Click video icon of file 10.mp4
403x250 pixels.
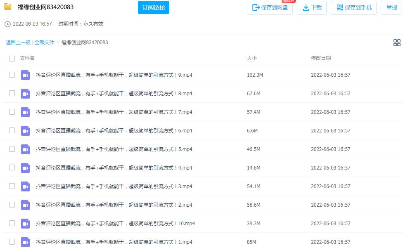coord(25,224)
